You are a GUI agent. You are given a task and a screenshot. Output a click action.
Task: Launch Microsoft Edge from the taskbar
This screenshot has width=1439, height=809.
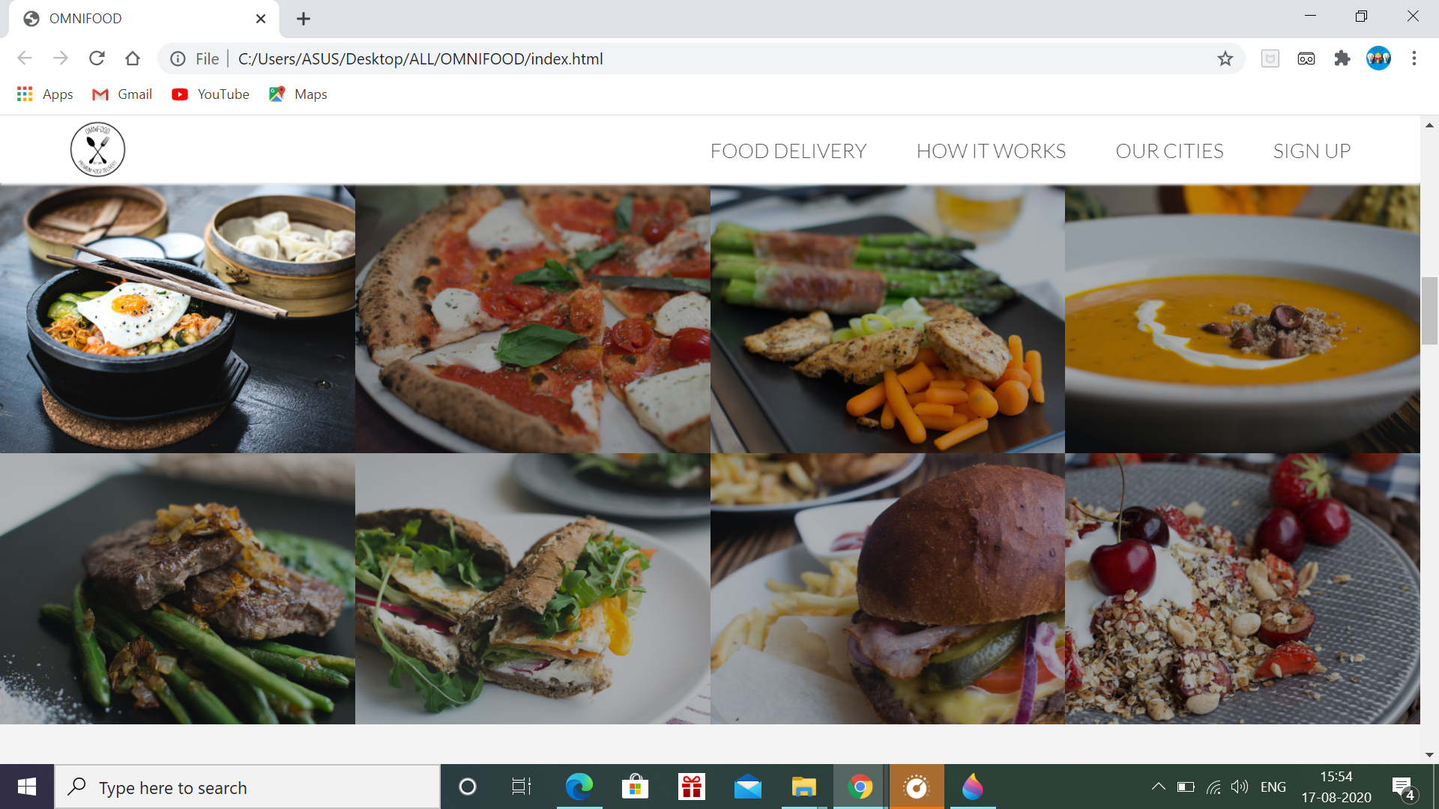579,787
